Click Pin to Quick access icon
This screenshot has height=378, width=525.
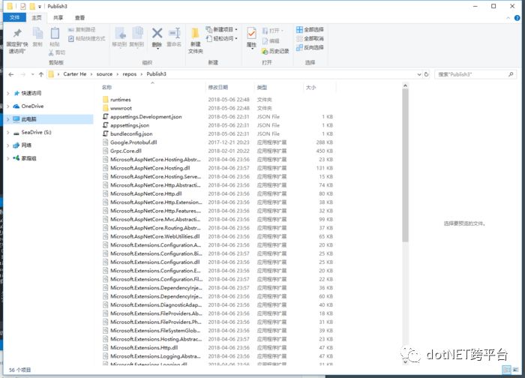[x=17, y=33]
